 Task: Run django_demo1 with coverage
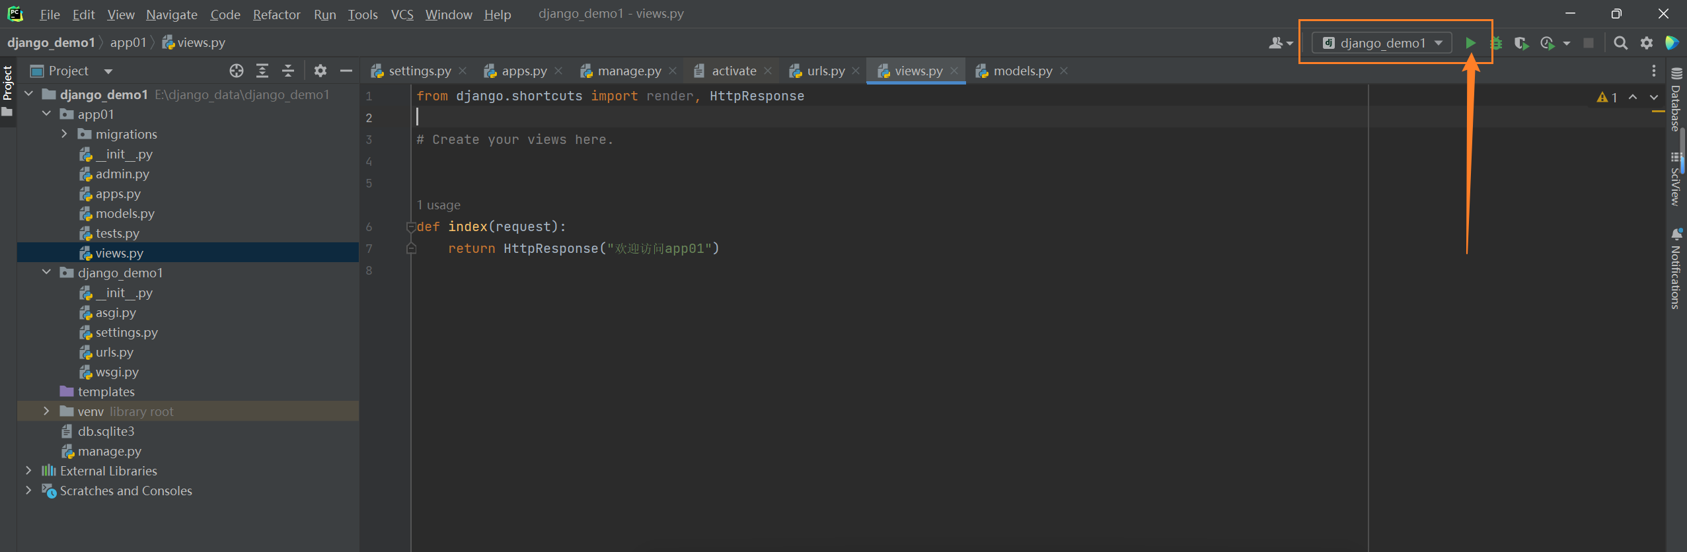(1521, 43)
